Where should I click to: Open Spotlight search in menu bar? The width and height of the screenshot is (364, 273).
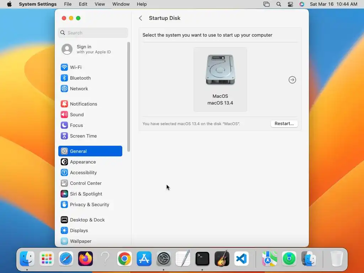point(279,4)
